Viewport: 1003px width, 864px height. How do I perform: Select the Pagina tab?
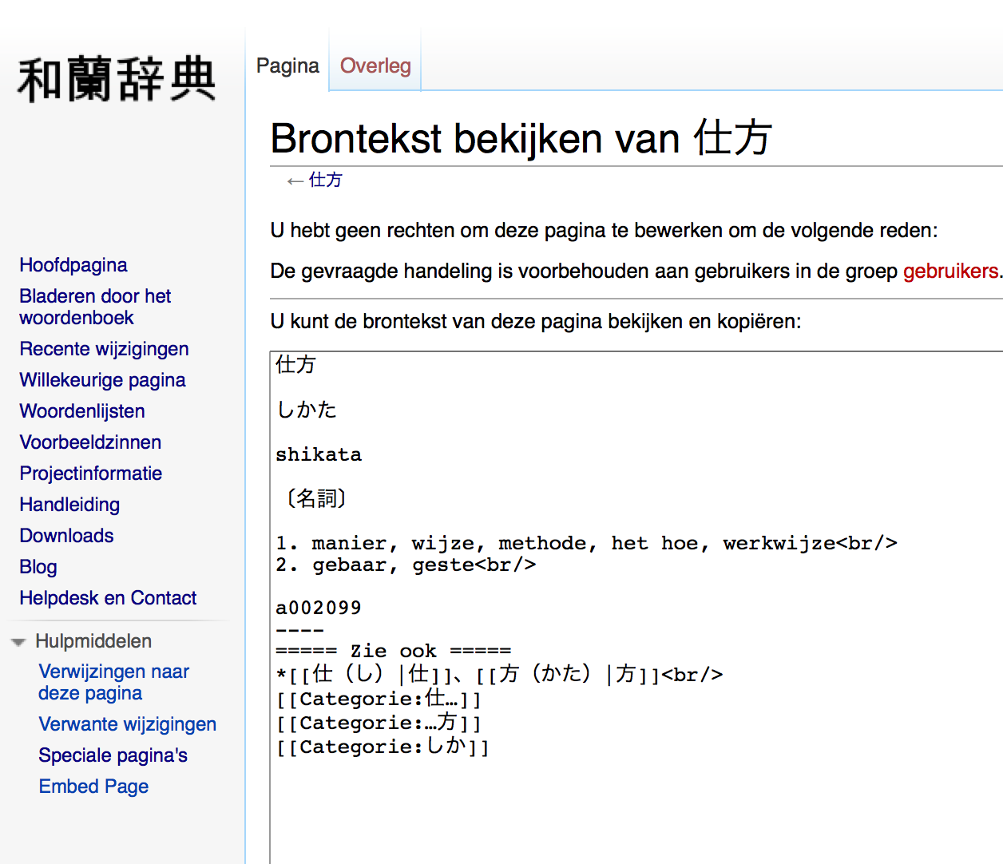[287, 65]
